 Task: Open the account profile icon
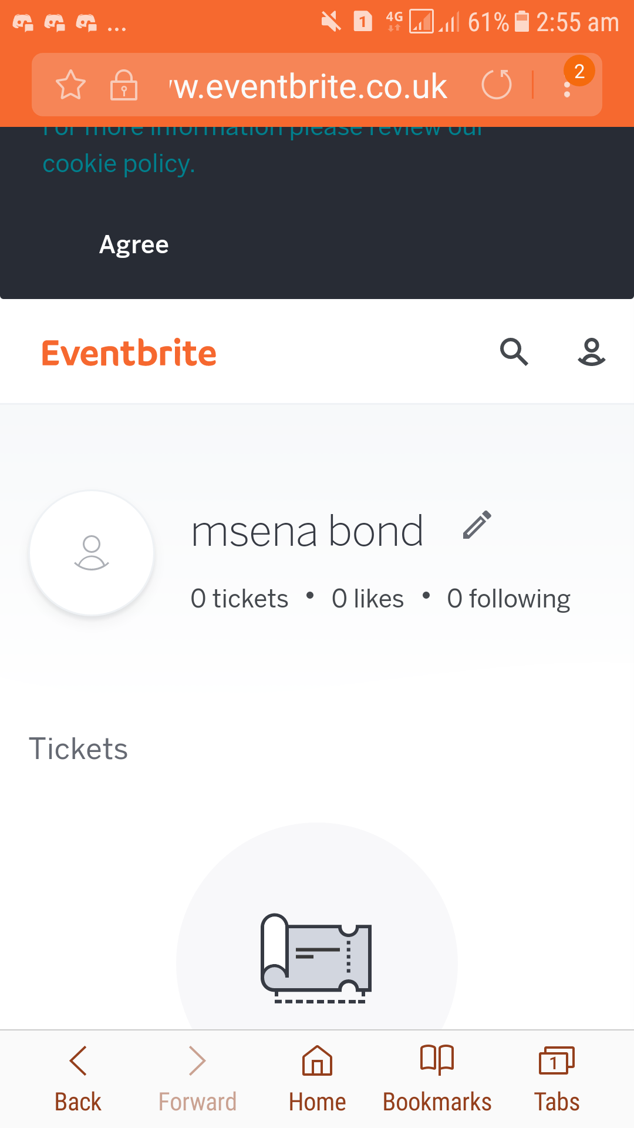click(x=591, y=352)
